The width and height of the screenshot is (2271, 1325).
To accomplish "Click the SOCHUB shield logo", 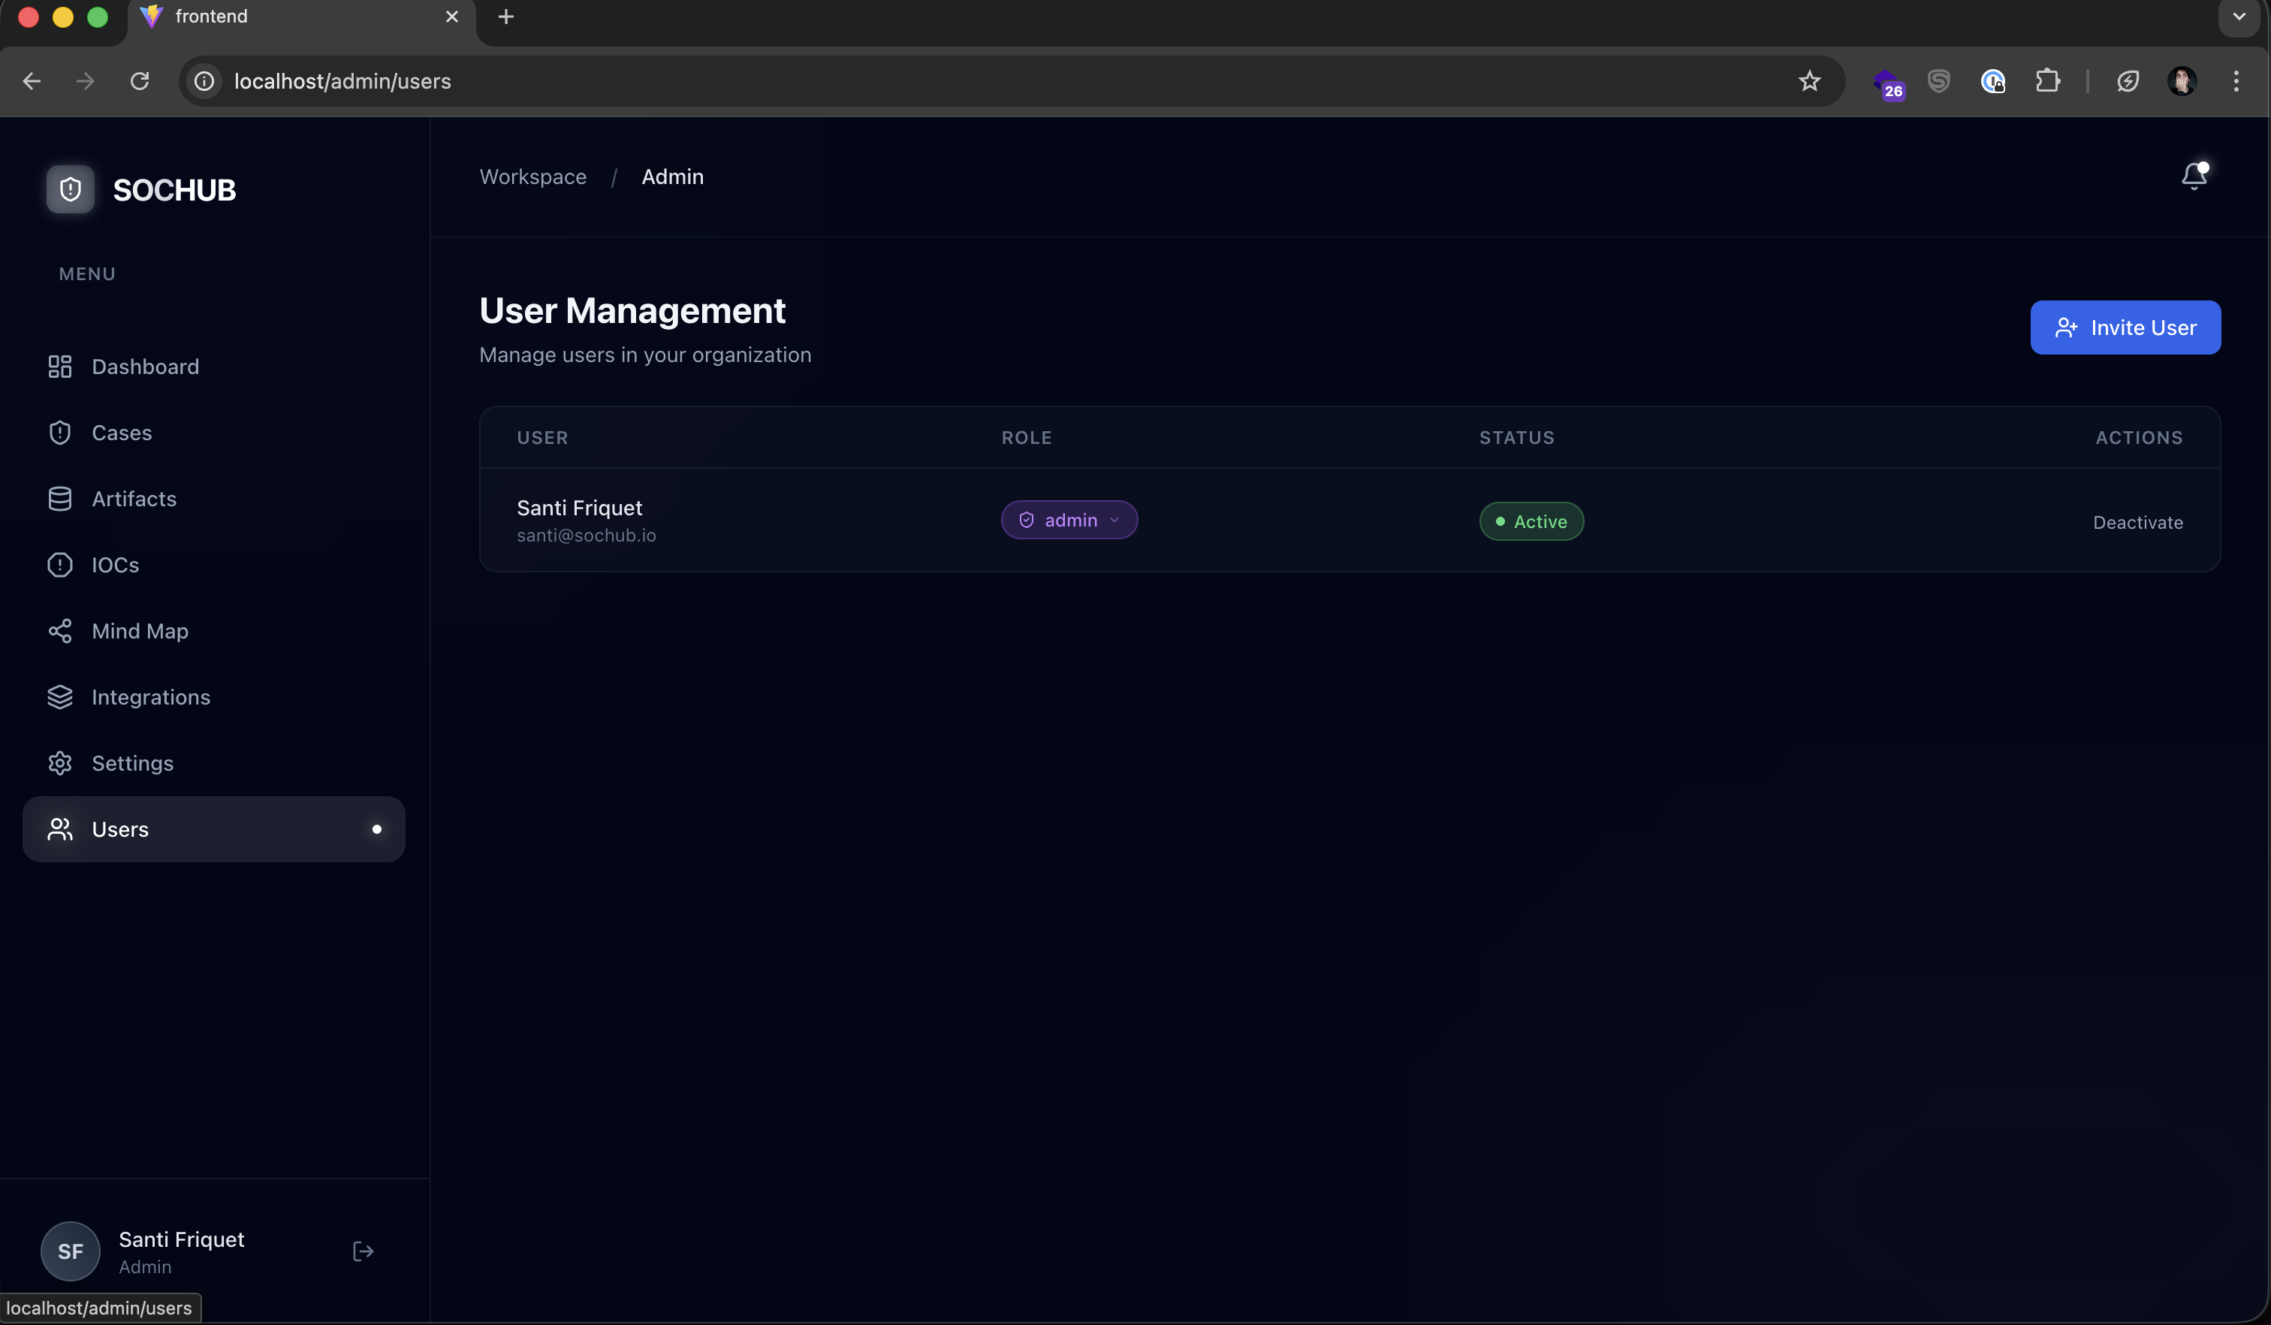I will (x=71, y=189).
